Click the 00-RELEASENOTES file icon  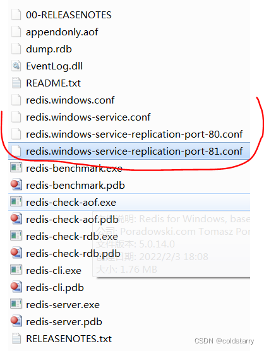click(x=16, y=15)
